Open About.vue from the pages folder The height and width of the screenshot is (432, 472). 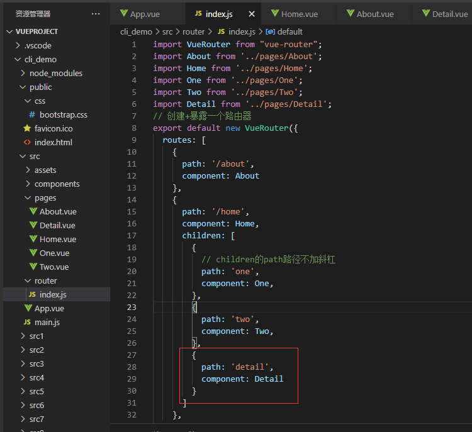pyautogui.click(x=58, y=211)
